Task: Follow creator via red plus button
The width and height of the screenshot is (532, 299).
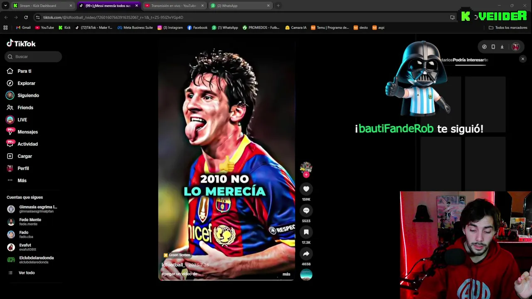Action: click(x=306, y=175)
